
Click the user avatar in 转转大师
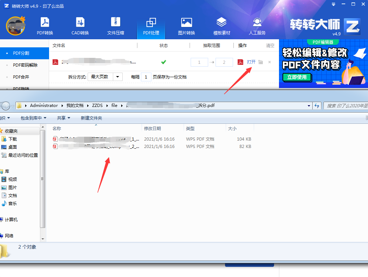15,26
